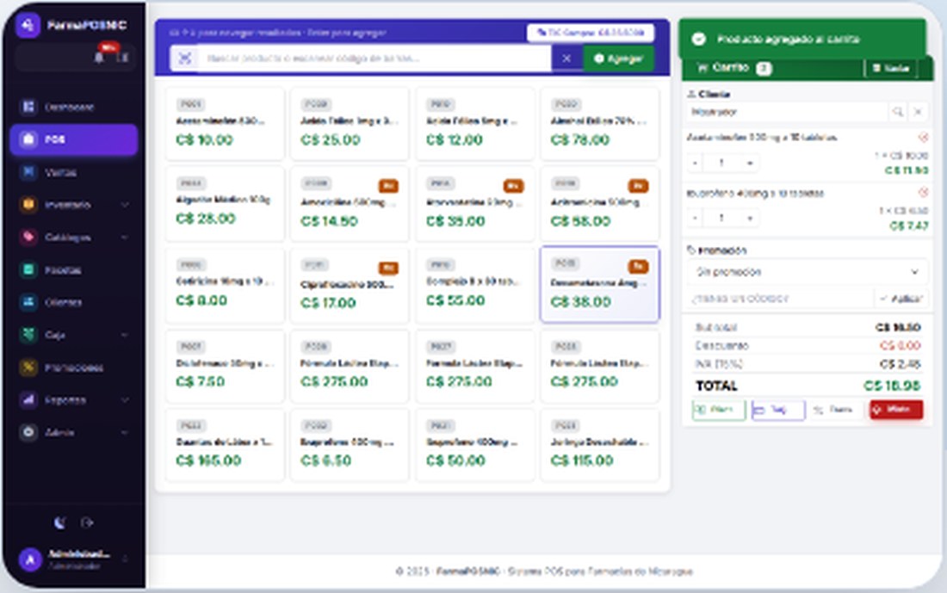Viewport: 947px width, 593px height.
Task: Open Recetas in the sidebar
Action: (74, 270)
